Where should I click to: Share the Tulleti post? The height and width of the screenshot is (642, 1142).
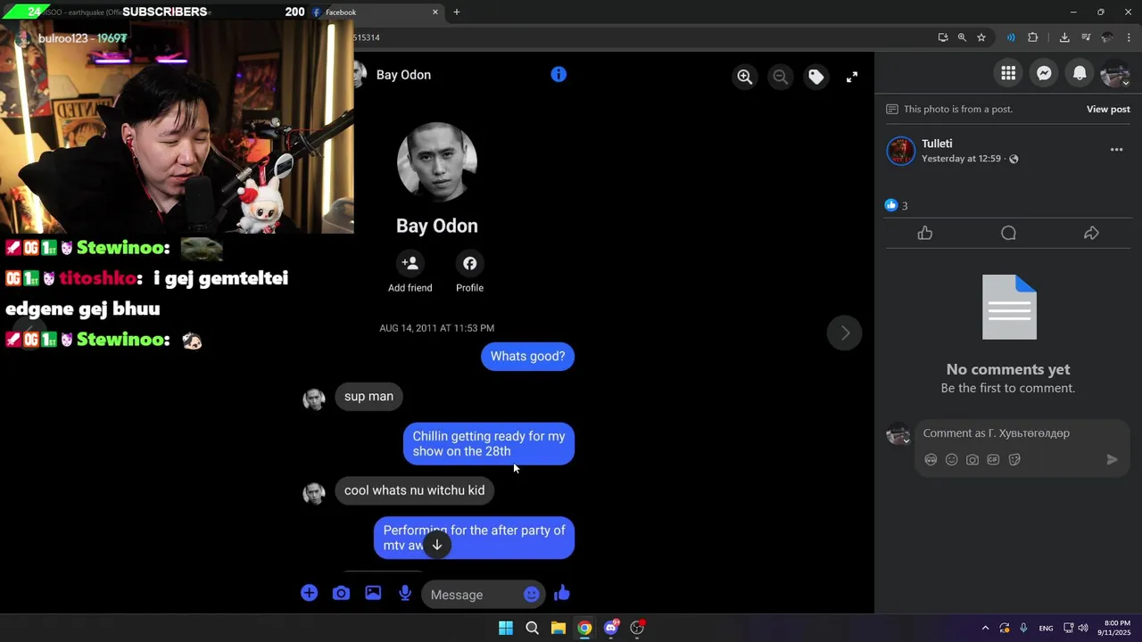[x=1091, y=234]
